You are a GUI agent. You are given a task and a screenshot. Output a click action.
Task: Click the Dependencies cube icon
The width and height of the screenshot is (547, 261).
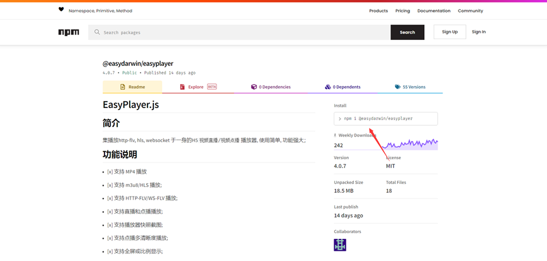click(254, 87)
